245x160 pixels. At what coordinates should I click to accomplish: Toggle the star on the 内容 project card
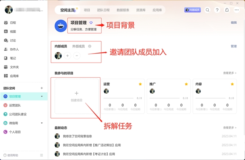[232, 84]
